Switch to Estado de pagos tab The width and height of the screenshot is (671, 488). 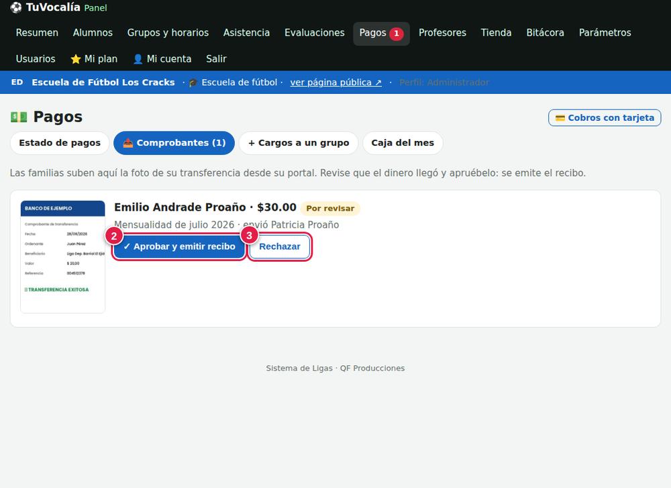[60, 143]
